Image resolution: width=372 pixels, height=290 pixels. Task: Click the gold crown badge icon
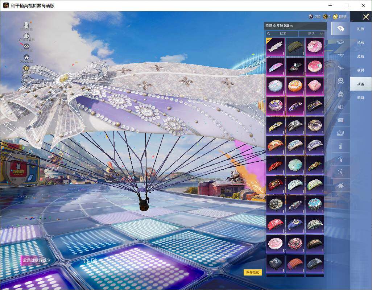[26, 68]
